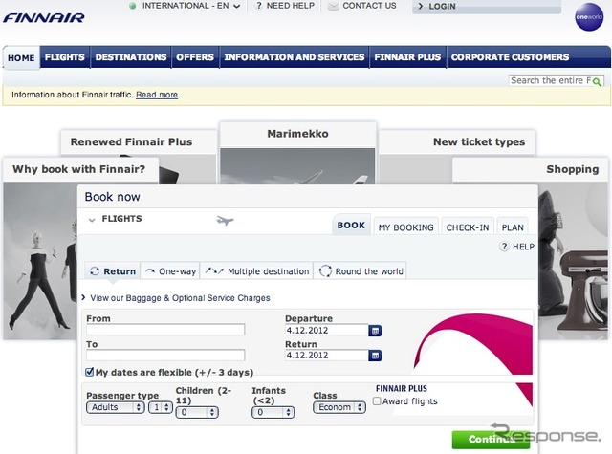612x454 pixels.
Task: Open the International - EN language dropdown
Action: (x=191, y=6)
